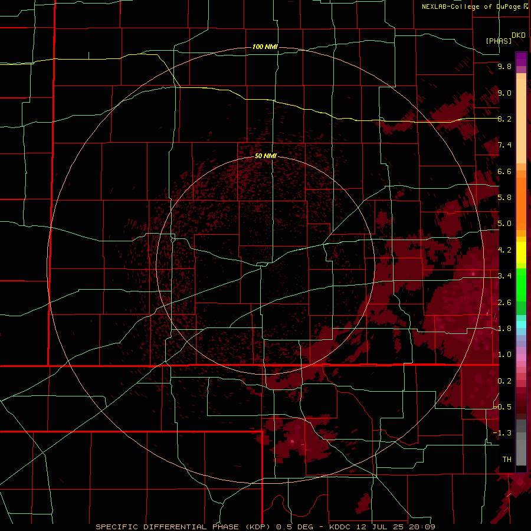Pick the bright green color bar segment
The width and height of the screenshot is (531, 531).
(521, 286)
